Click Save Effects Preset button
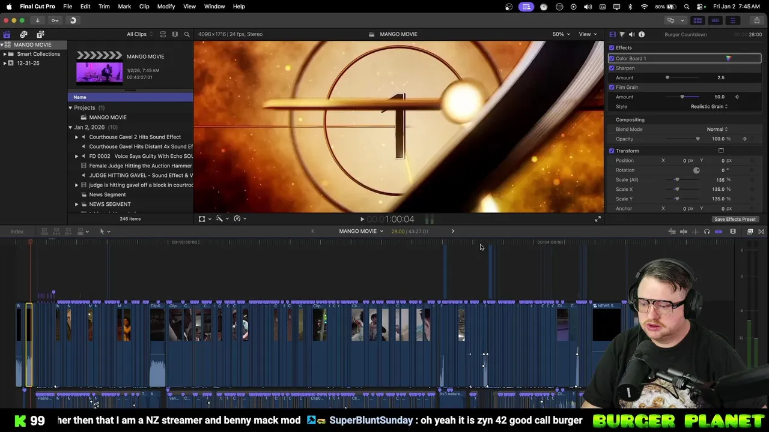This screenshot has width=769, height=432. click(735, 219)
